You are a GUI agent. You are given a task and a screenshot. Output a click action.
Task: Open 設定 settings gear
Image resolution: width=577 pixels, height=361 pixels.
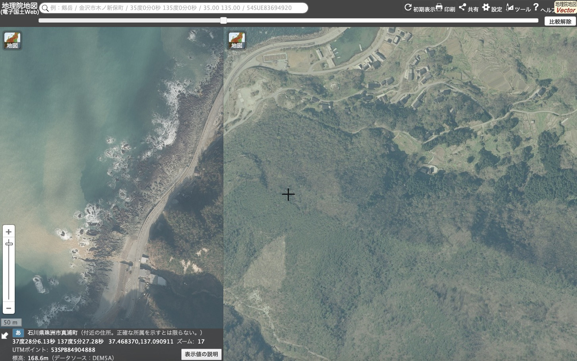click(492, 8)
